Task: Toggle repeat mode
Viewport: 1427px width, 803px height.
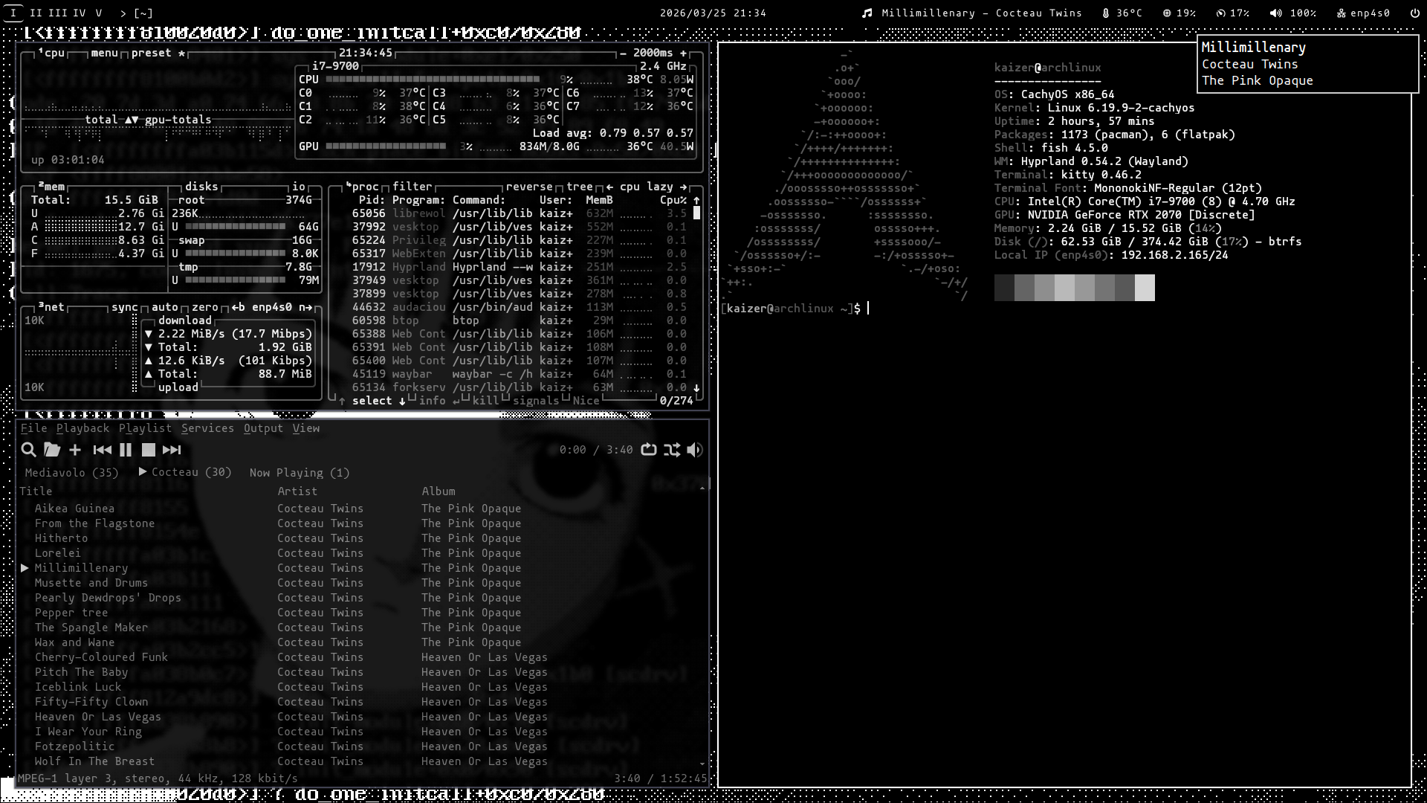Action: [x=649, y=450]
